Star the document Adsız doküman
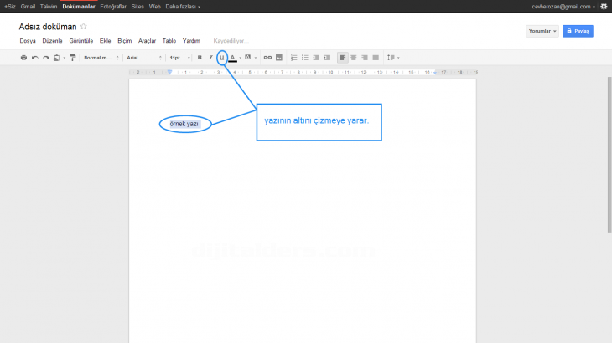 point(83,27)
